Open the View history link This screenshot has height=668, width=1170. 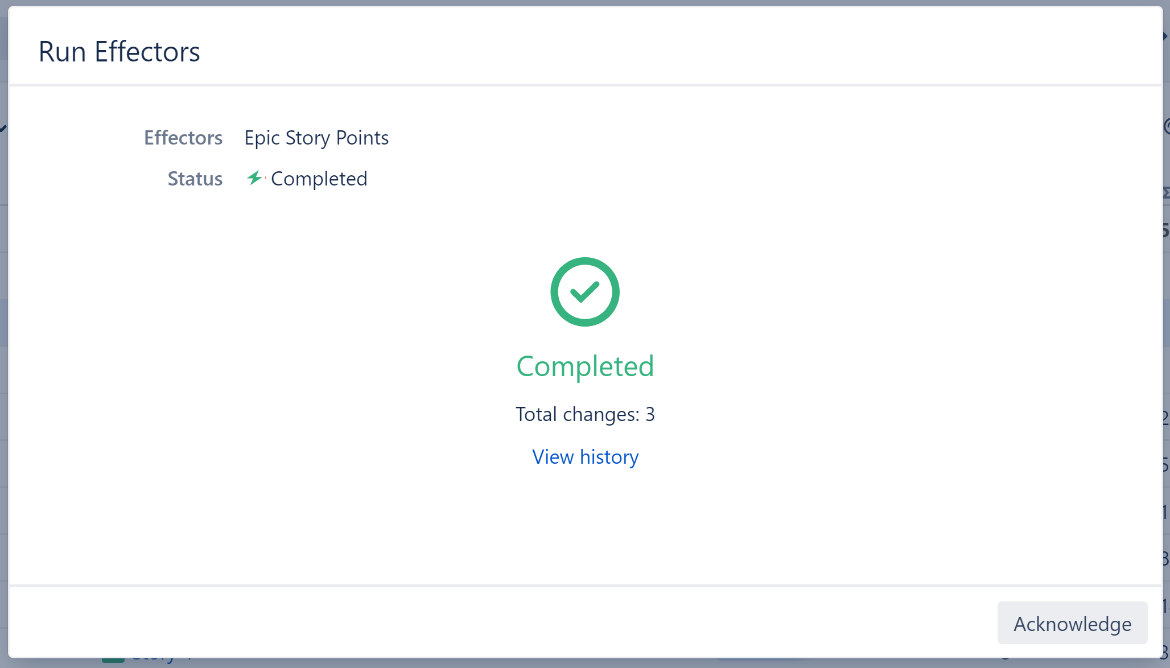tap(585, 457)
